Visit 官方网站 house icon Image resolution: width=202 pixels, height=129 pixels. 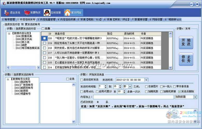coord(67,13)
